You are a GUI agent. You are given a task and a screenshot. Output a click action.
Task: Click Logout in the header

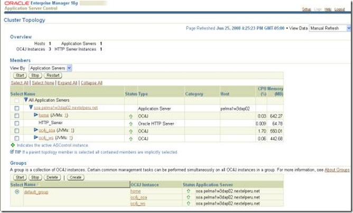point(340,9)
